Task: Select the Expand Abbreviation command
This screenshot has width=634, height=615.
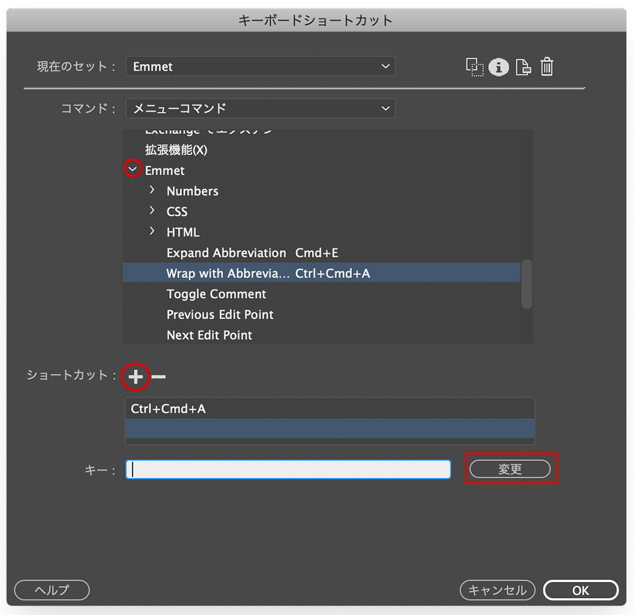Action: click(226, 253)
